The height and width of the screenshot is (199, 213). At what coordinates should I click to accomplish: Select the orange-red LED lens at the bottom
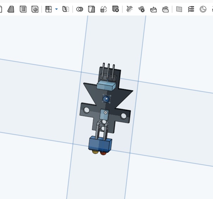tap(103, 153)
